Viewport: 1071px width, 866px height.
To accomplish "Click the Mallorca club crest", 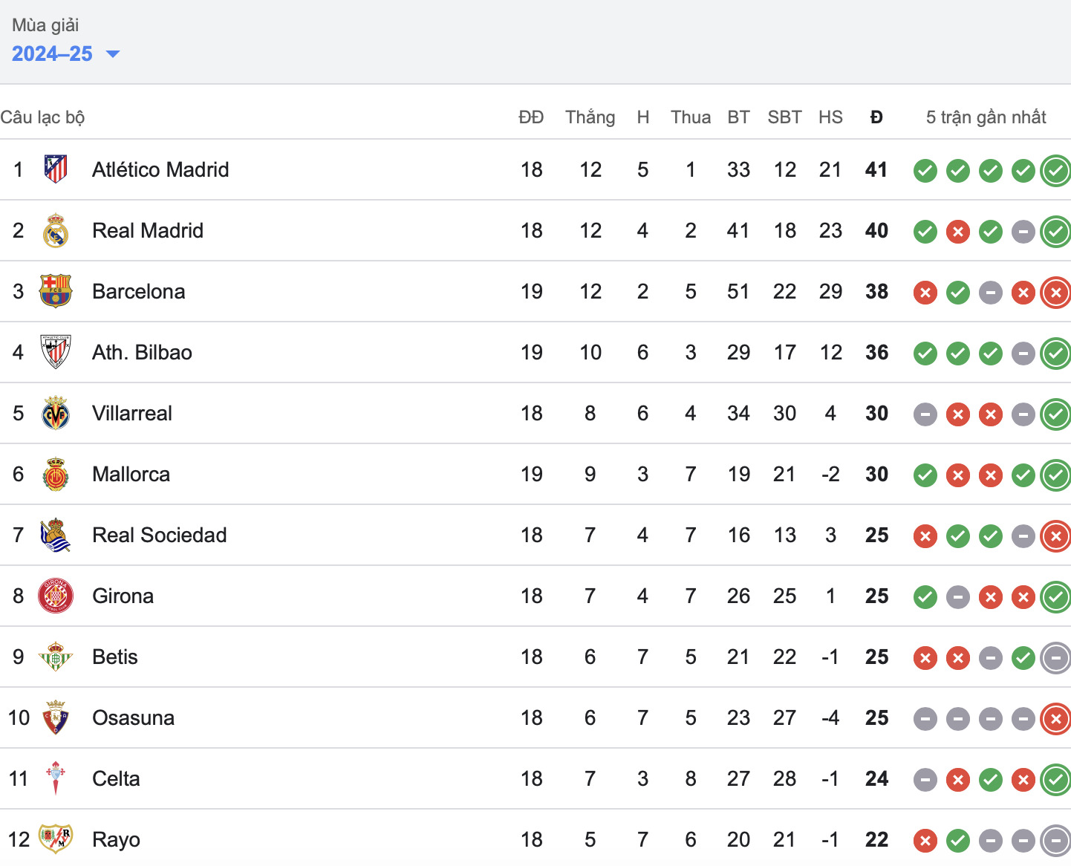I will click(56, 474).
